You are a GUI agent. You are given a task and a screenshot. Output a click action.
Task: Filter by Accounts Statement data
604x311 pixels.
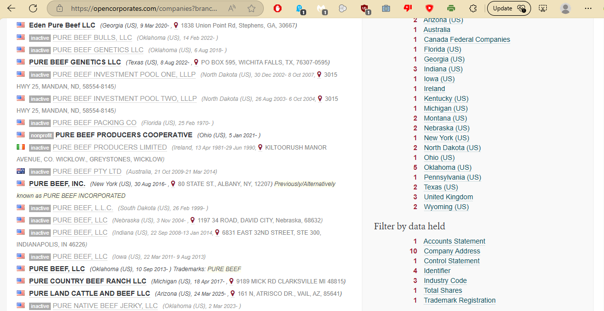[x=455, y=241]
